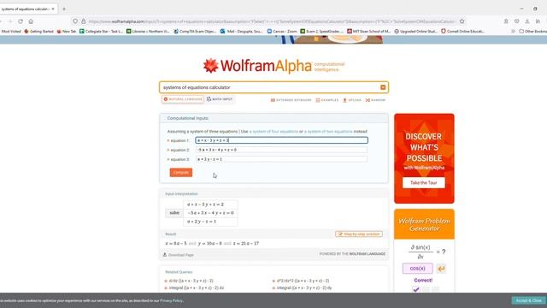The image size is (547, 308).
Task: Switch to Math Input mode
Action: click(x=220, y=99)
